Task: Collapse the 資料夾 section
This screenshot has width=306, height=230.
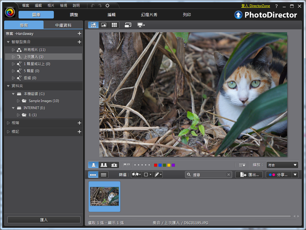Action: [x=8, y=86]
